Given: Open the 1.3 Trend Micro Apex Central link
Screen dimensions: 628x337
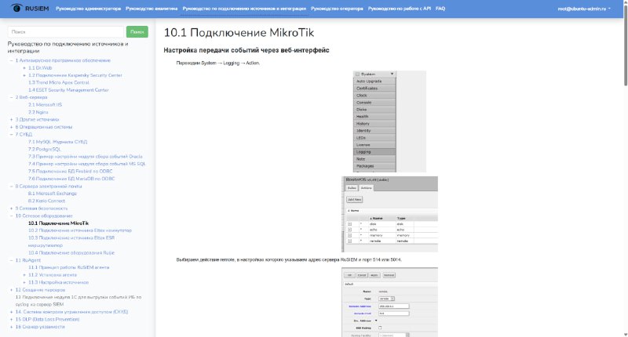Looking at the screenshot, I should click(x=58, y=82).
